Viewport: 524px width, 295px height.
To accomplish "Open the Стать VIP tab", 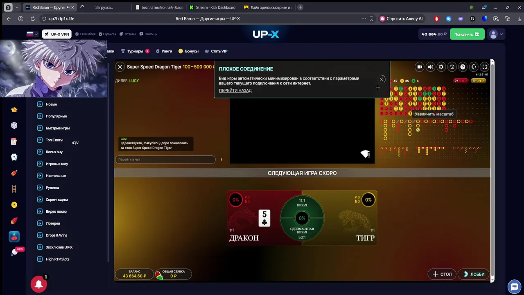I will click(216, 51).
